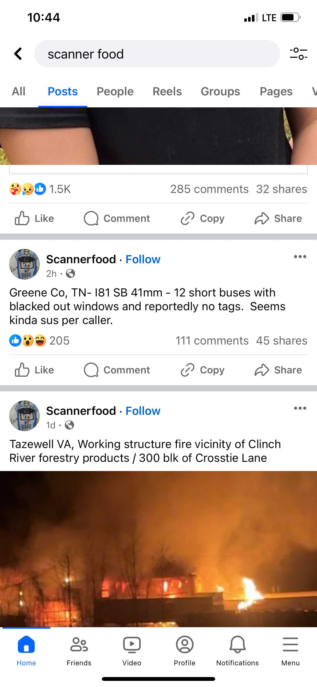Copy link of the Greene Co post
This screenshot has width=317, height=687.
click(x=202, y=370)
